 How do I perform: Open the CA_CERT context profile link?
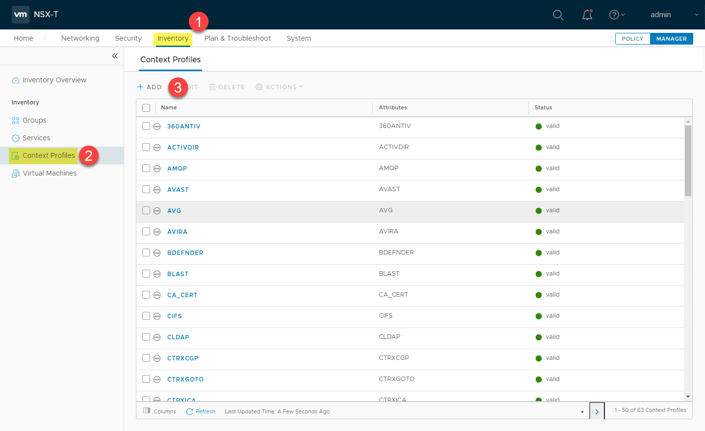pyautogui.click(x=182, y=295)
